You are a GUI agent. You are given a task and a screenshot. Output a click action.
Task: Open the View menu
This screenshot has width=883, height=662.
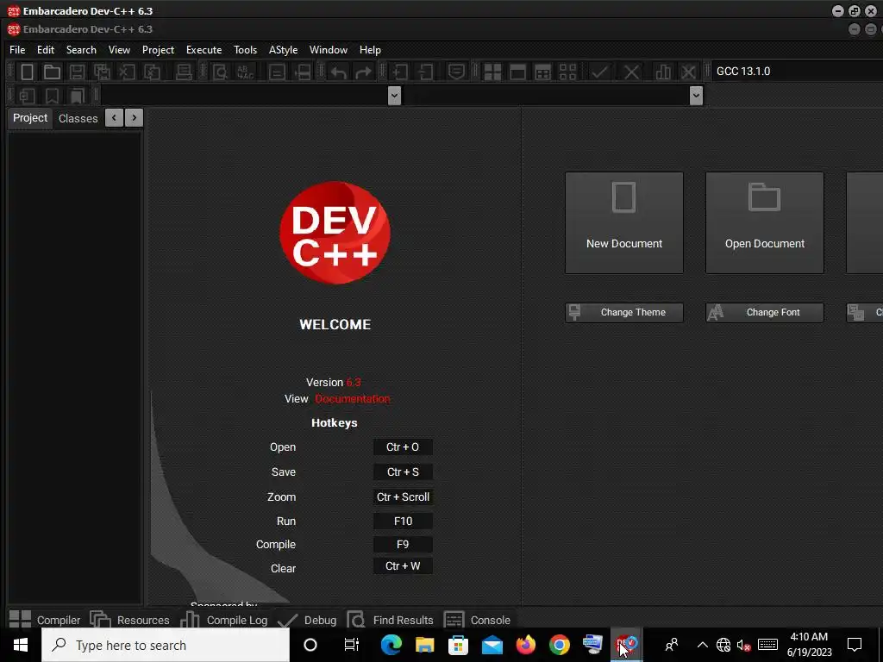pyautogui.click(x=119, y=50)
